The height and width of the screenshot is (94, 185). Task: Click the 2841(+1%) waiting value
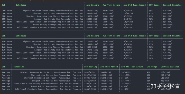pos(89,72)
